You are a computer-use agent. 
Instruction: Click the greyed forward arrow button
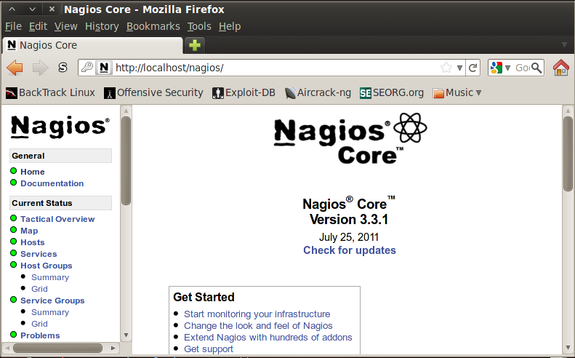pos(40,68)
